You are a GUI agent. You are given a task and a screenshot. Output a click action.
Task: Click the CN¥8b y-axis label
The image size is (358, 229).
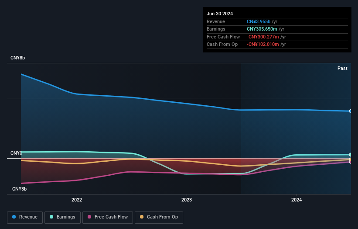tap(17, 58)
